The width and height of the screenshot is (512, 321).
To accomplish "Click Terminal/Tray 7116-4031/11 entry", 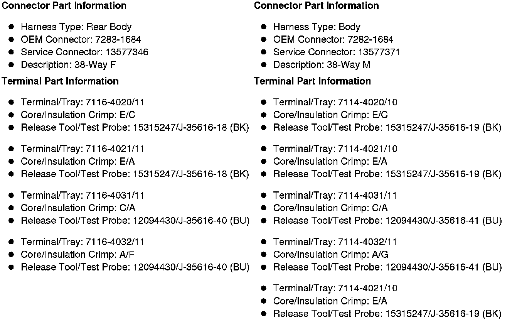I will (83, 196).
